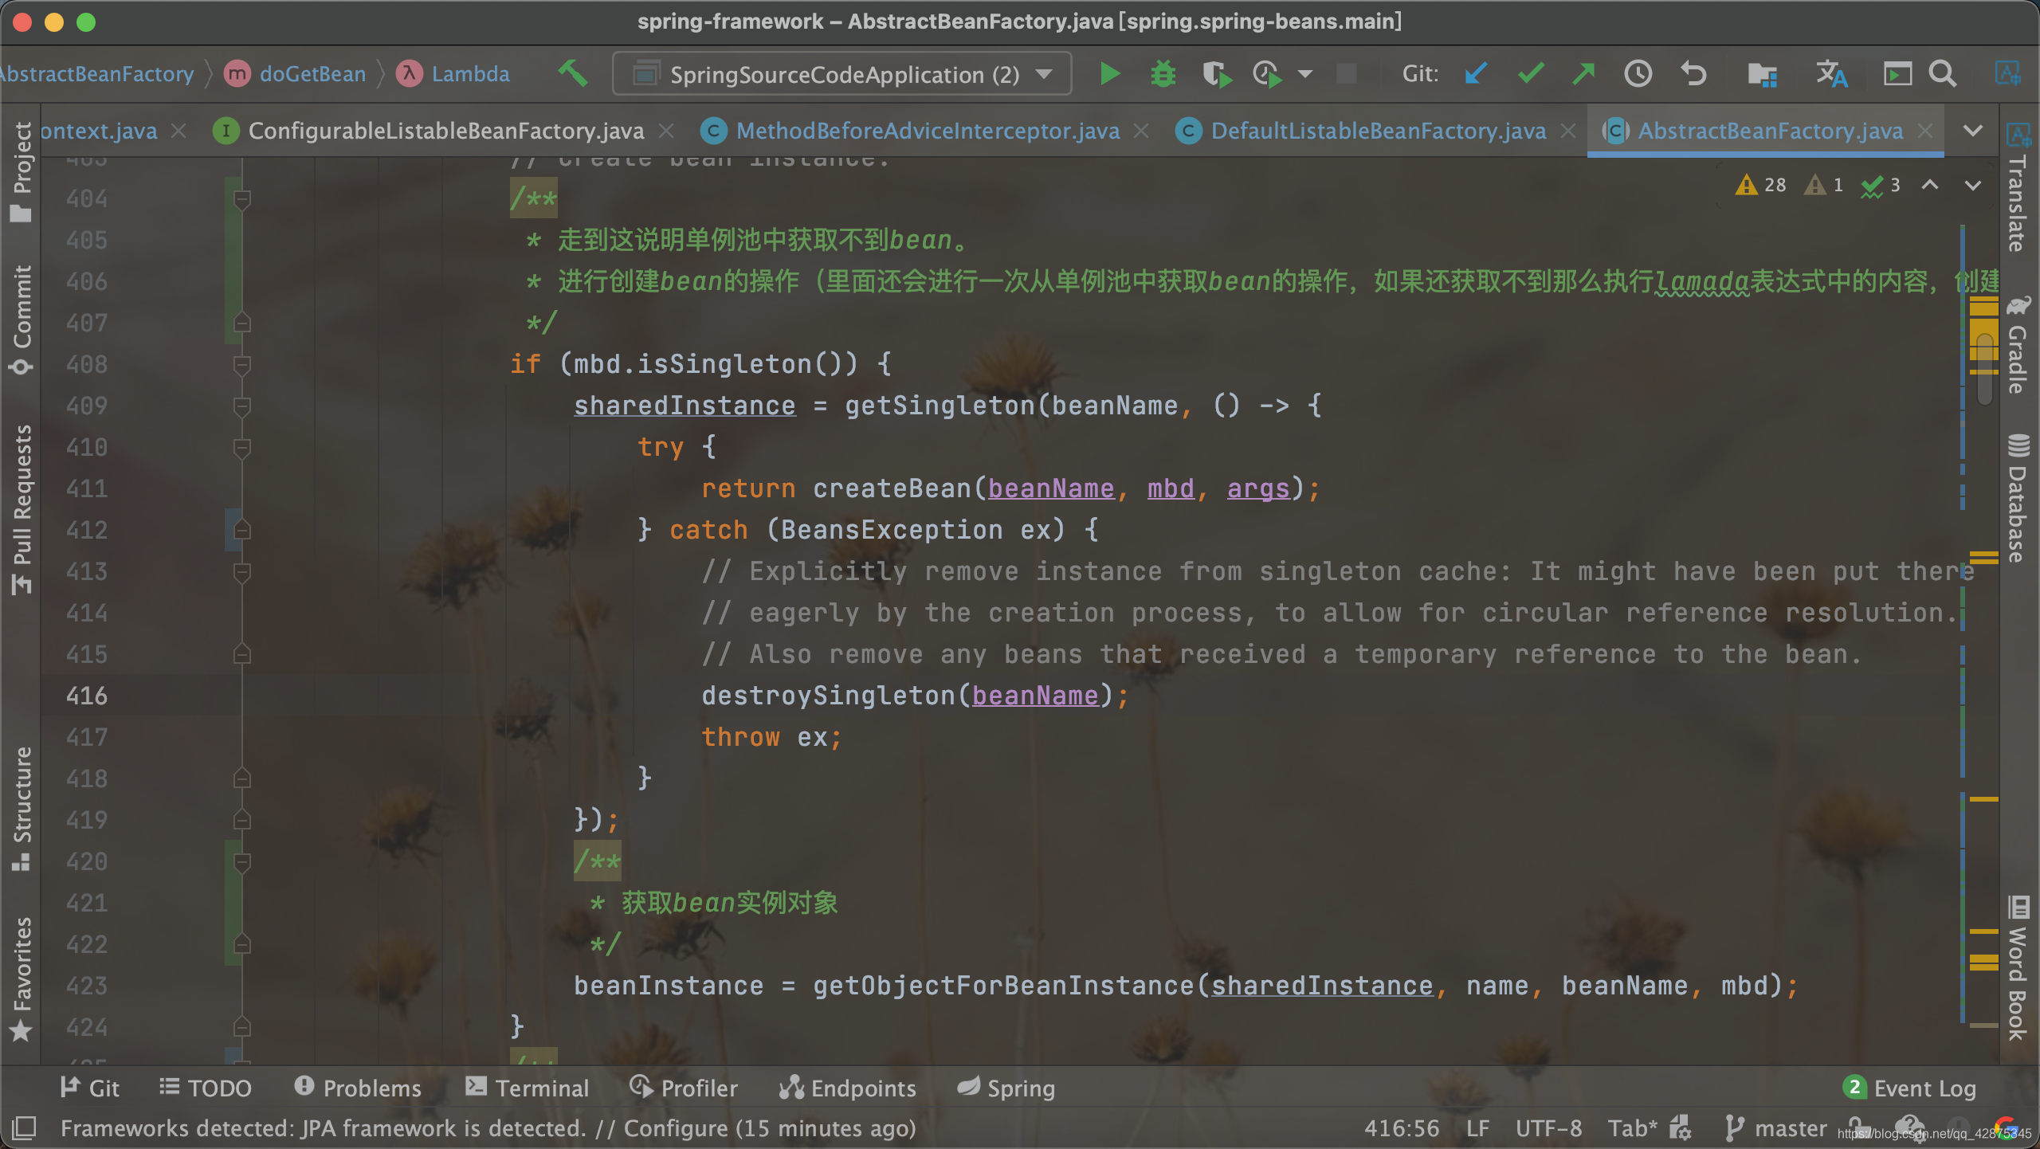This screenshot has height=1149, width=2040.
Task: Click the Build hammer icon
Action: tap(572, 74)
